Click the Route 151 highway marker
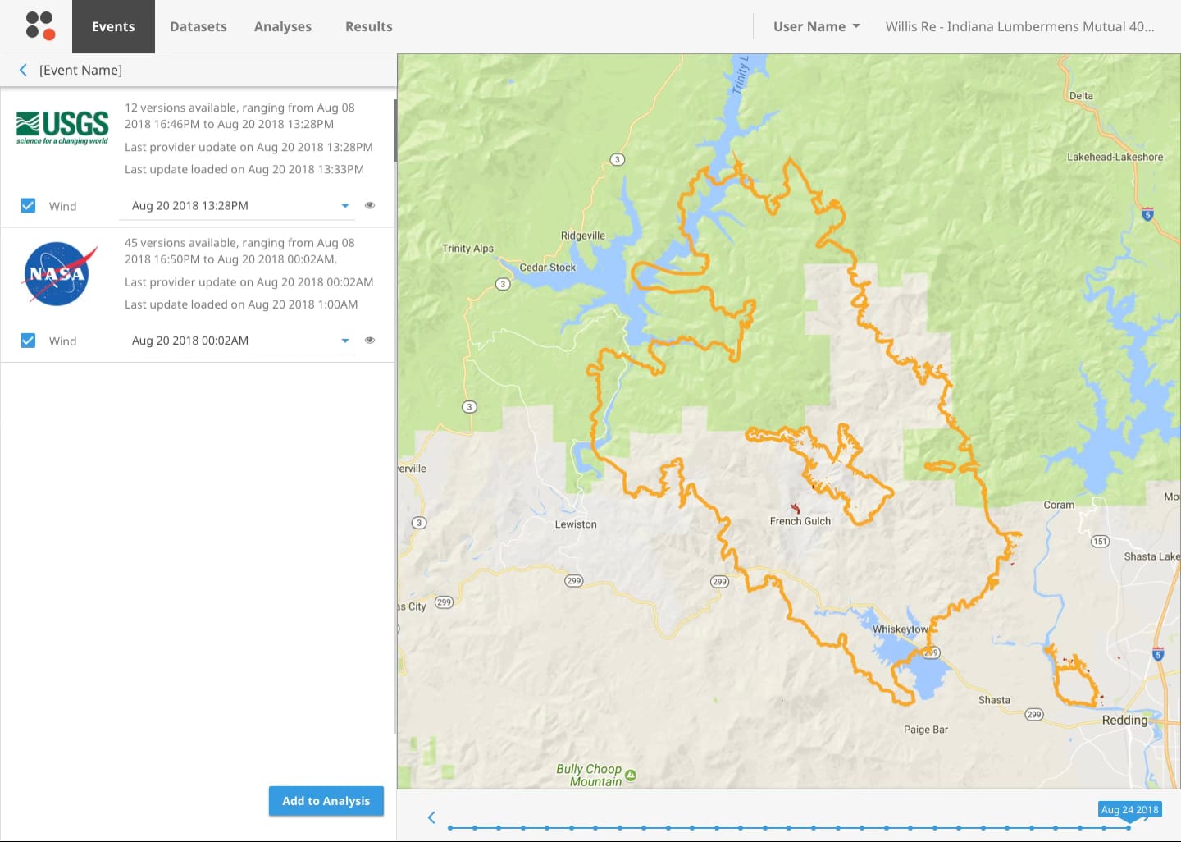Viewport: 1181px width, 842px height. pos(1100,541)
